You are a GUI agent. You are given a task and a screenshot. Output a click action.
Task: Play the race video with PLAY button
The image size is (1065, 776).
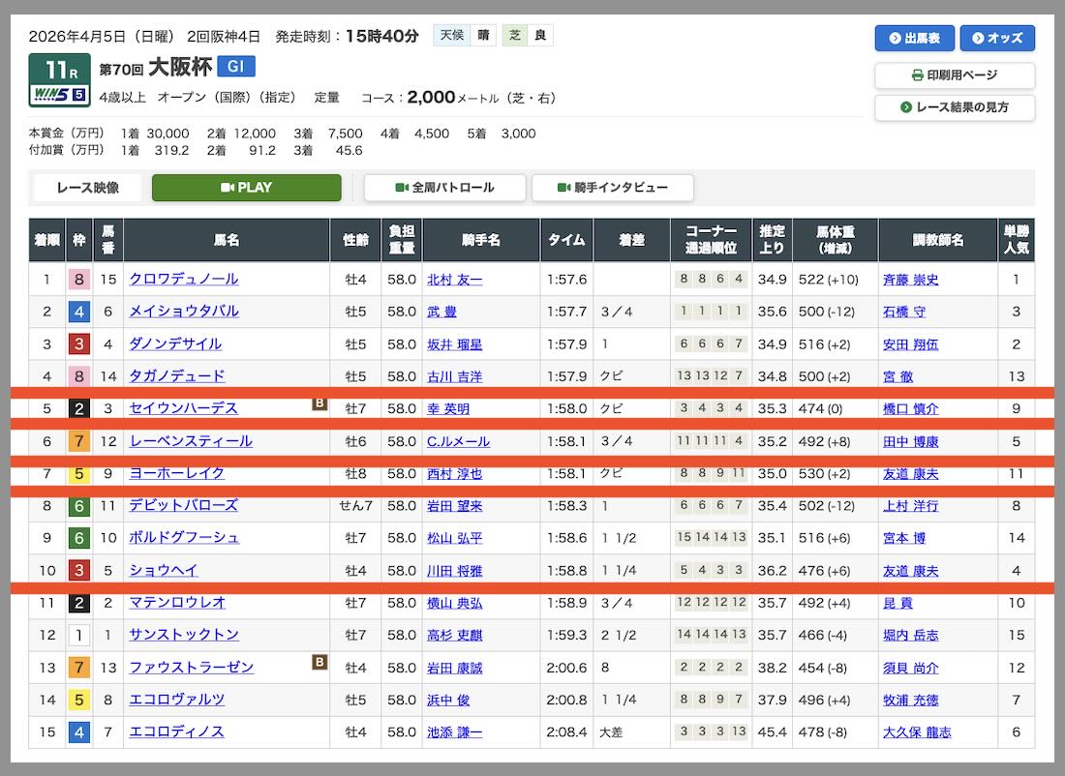[246, 188]
